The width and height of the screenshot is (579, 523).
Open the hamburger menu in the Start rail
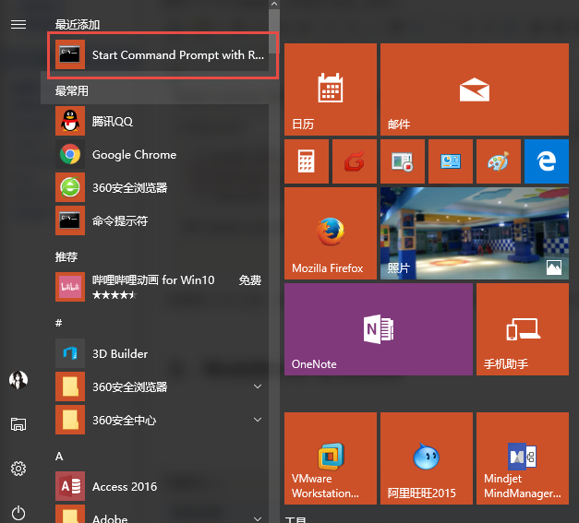tap(18, 24)
